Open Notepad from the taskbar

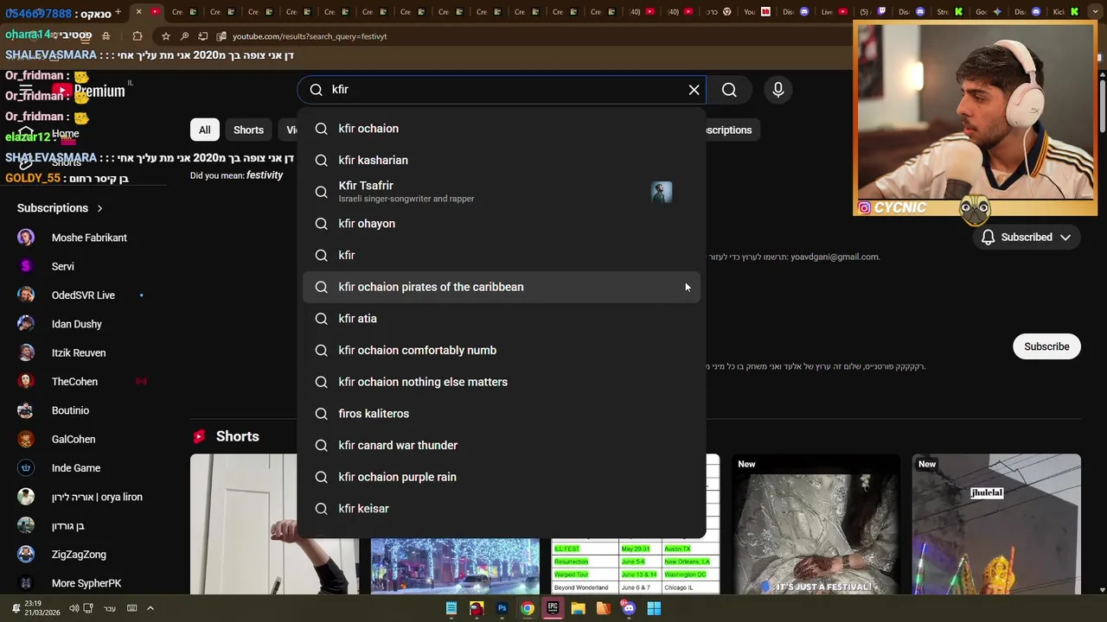451,608
